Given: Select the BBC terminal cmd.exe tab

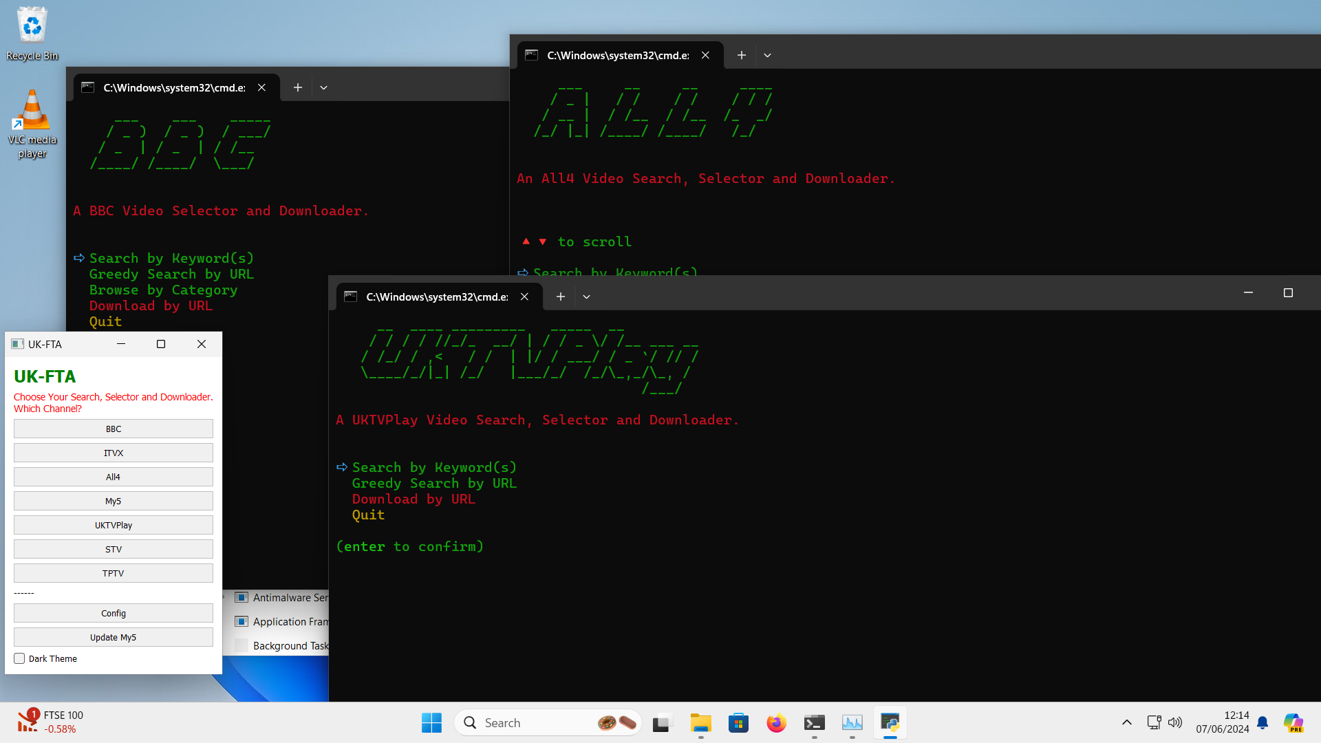Looking at the screenshot, I should point(174,87).
